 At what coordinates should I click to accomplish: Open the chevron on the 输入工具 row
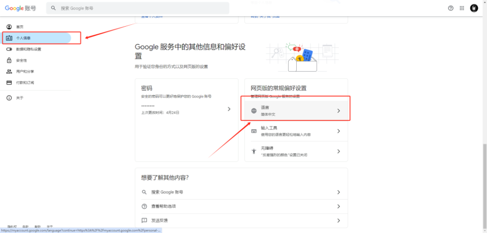click(x=339, y=131)
